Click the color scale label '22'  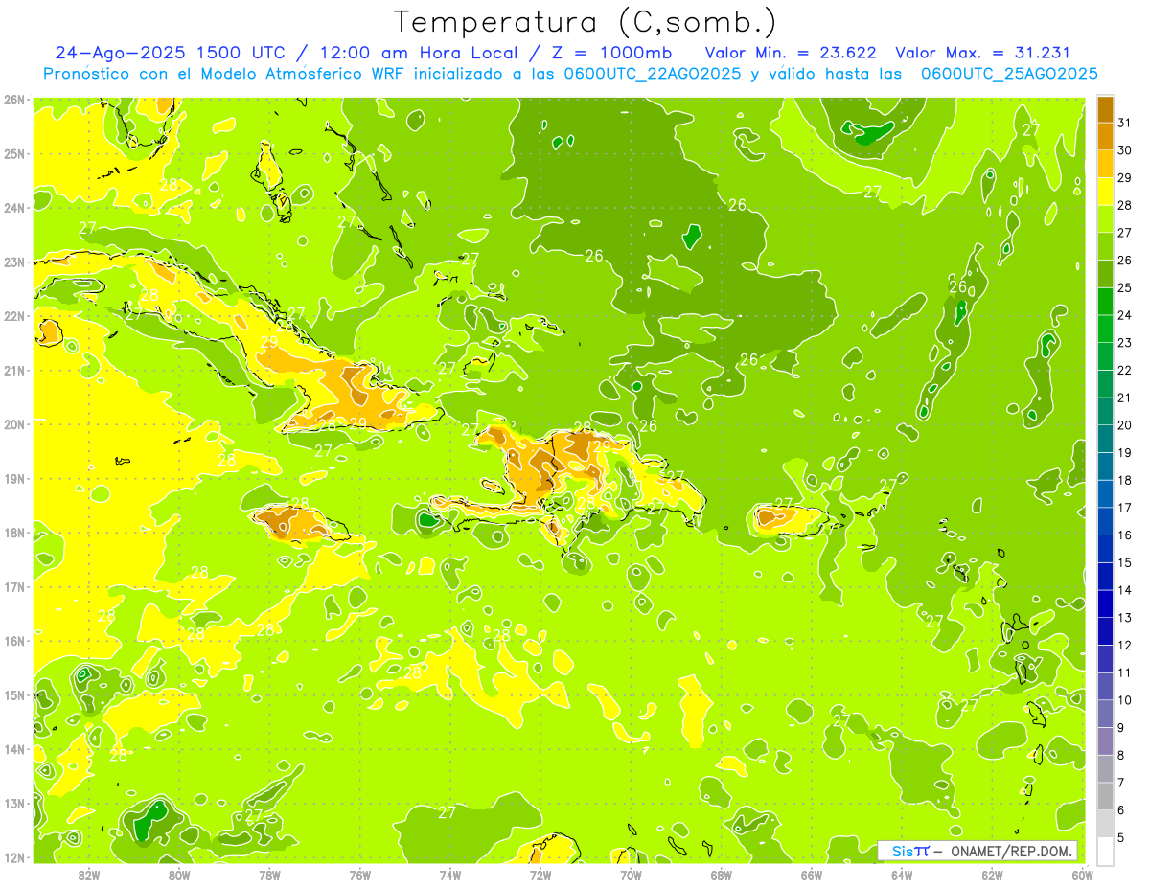[x=1124, y=370]
